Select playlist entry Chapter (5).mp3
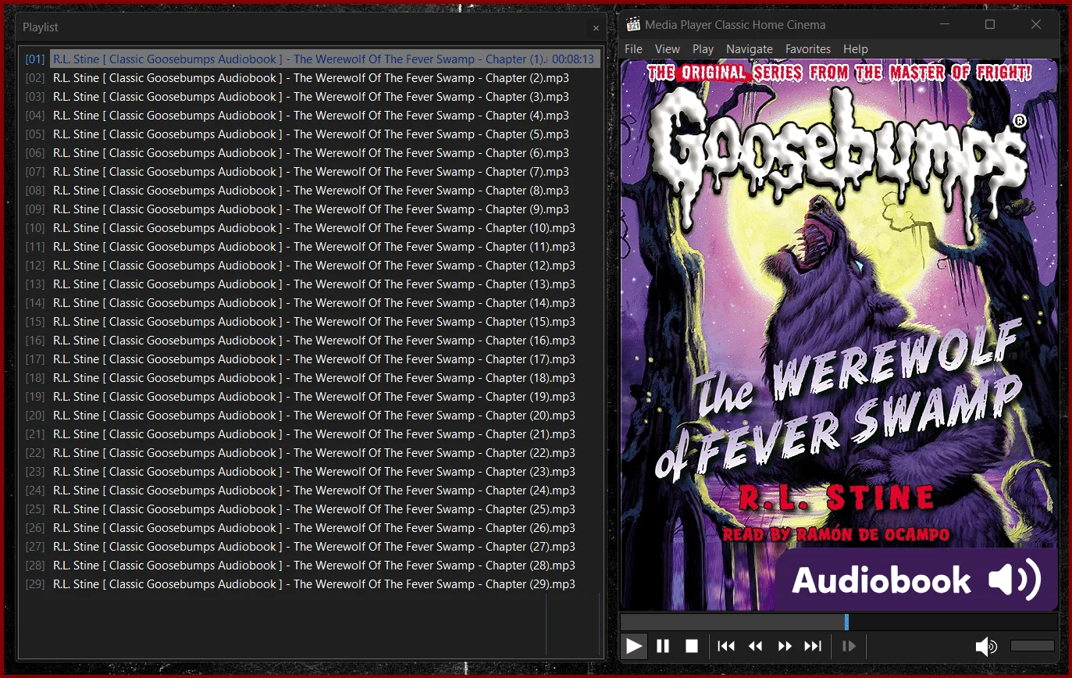Image resolution: width=1072 pixels, height=678 pixels. pos(311,134)
